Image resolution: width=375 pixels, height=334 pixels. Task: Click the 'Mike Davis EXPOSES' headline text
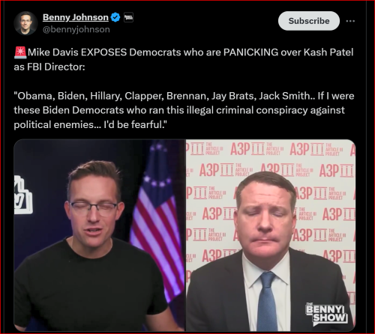click(77, 52)
